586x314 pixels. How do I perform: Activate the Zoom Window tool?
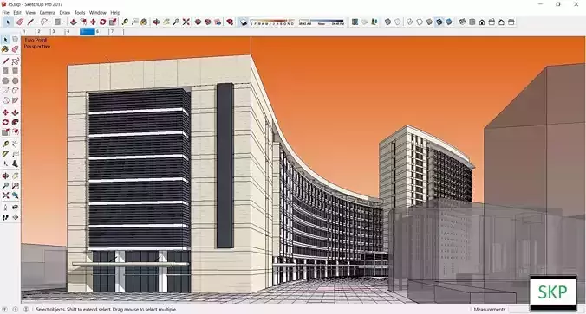tap(15, 185)
